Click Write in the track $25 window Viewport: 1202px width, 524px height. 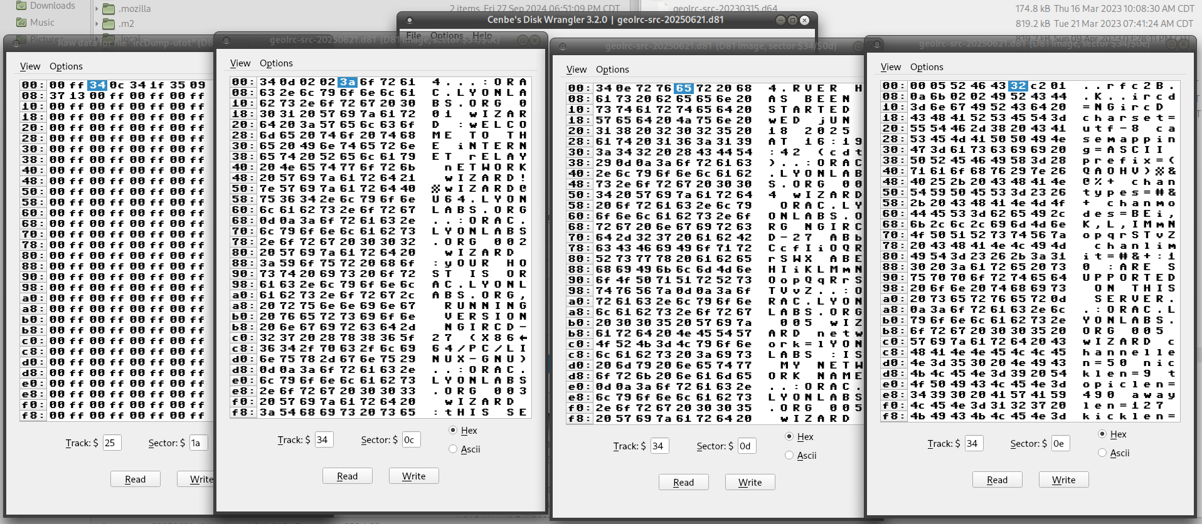pyautogui.click(x=196, y=479)
